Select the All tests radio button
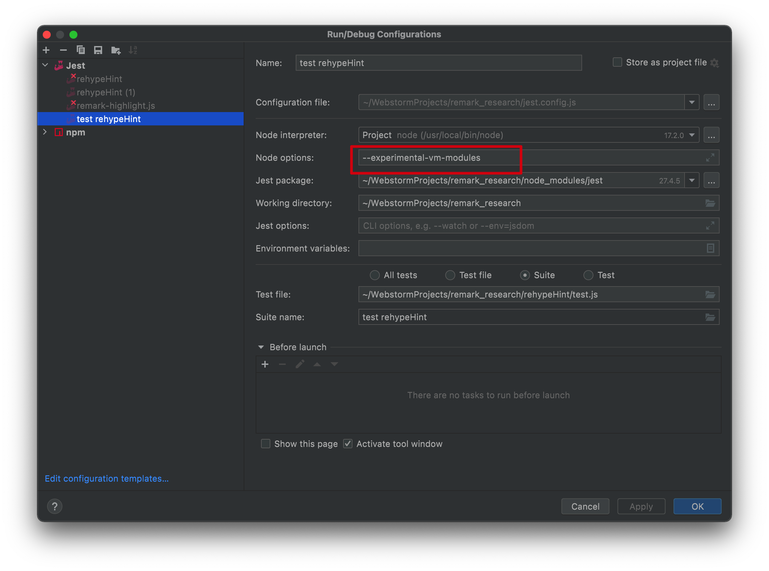The height and width of the screenshot is (571, 769). 374,275
